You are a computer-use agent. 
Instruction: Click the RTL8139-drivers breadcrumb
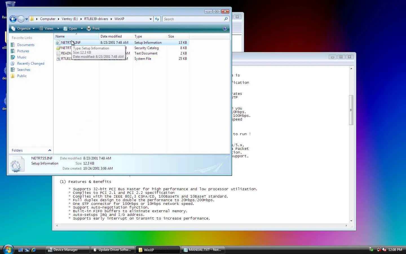tap(96, 19)
